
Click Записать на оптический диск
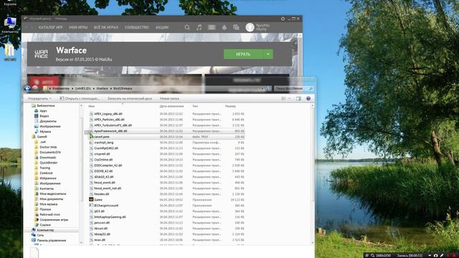[x=130, y=99]
